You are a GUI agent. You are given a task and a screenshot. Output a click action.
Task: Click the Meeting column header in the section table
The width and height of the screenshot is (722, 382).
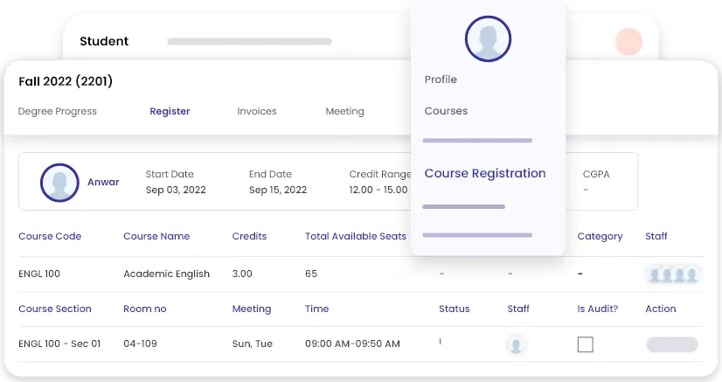click(x=252, y=309)
